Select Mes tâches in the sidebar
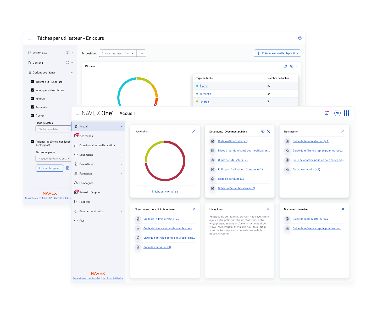The image size is (377, 314). point(98,136)
